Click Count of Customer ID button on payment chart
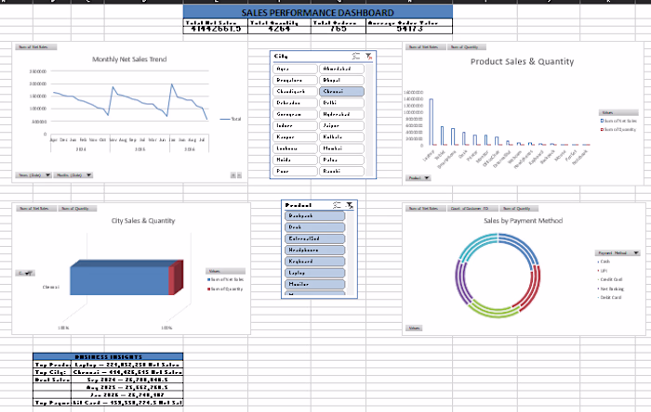 (x=472, y=209)
